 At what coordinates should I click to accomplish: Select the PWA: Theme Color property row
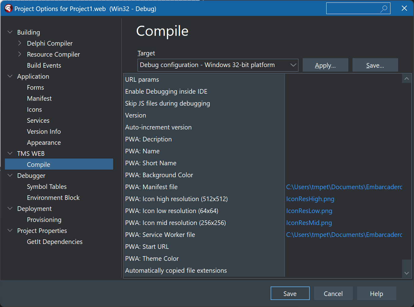204,259
